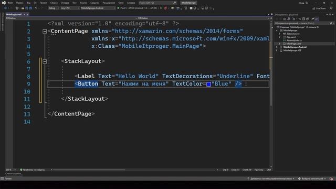Image resolution: width=336 pixels, height=189 pixels.
Task: Click the Blue color swatch in TextColor
Action: 209,84
